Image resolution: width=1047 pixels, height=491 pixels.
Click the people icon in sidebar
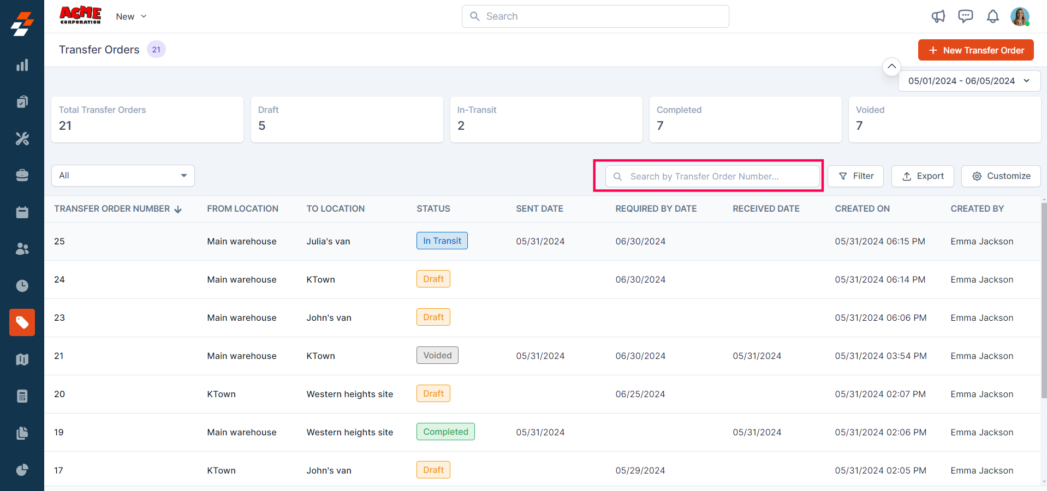pyautogui.click(x=22, y=249)
